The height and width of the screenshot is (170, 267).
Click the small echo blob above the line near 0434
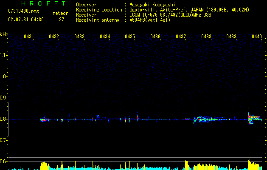click(98, 116)
